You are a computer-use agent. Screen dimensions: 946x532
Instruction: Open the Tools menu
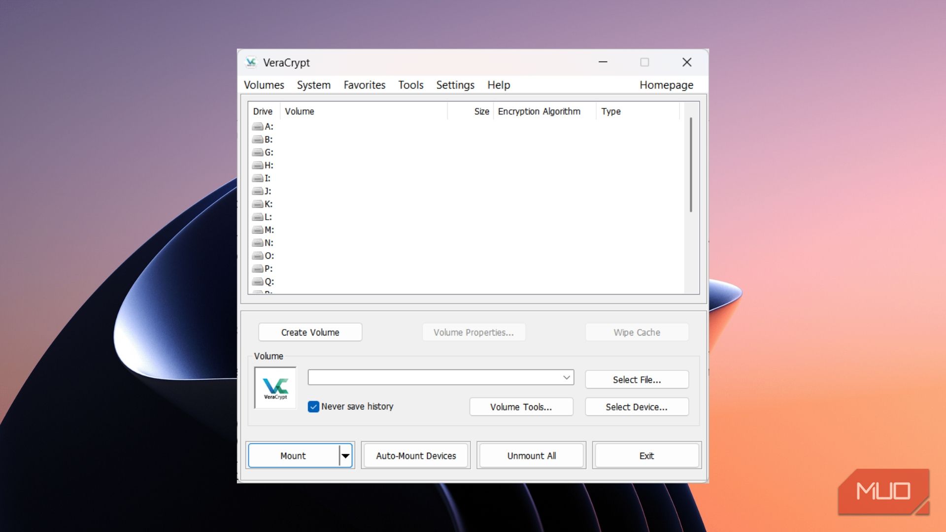pyautogui.click(x=411, y=85)
